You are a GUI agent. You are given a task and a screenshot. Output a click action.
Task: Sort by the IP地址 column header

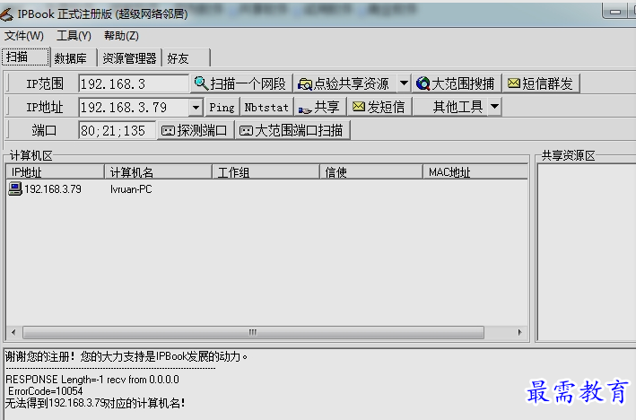click(x=56, y=172)
